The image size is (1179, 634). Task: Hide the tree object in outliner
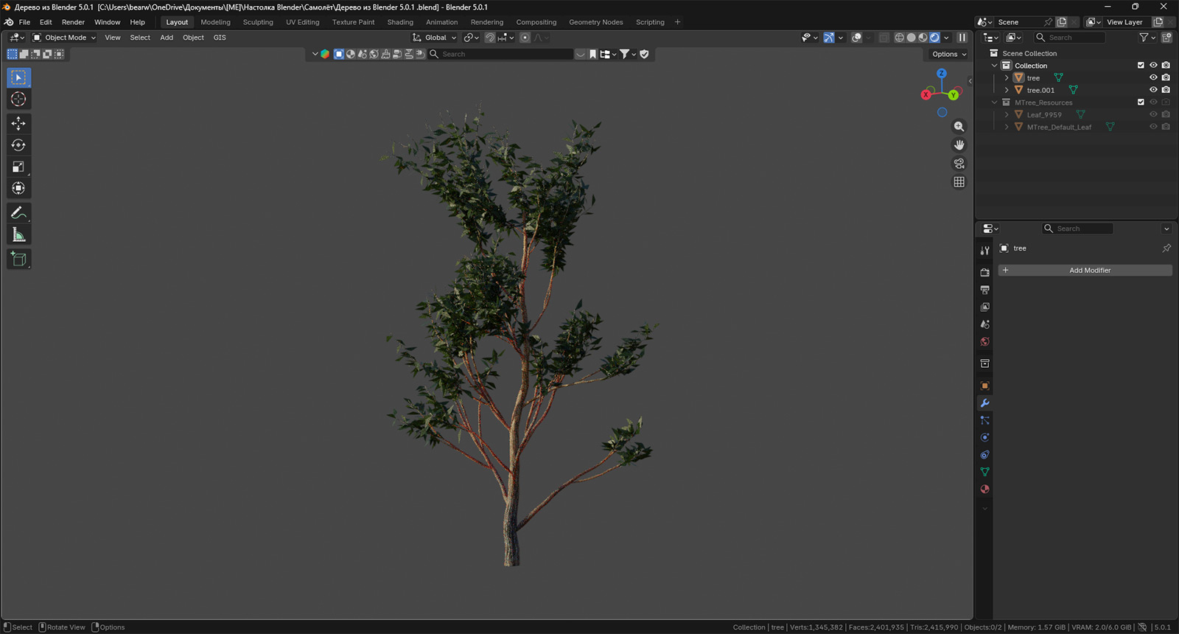tap(1153, 77)
